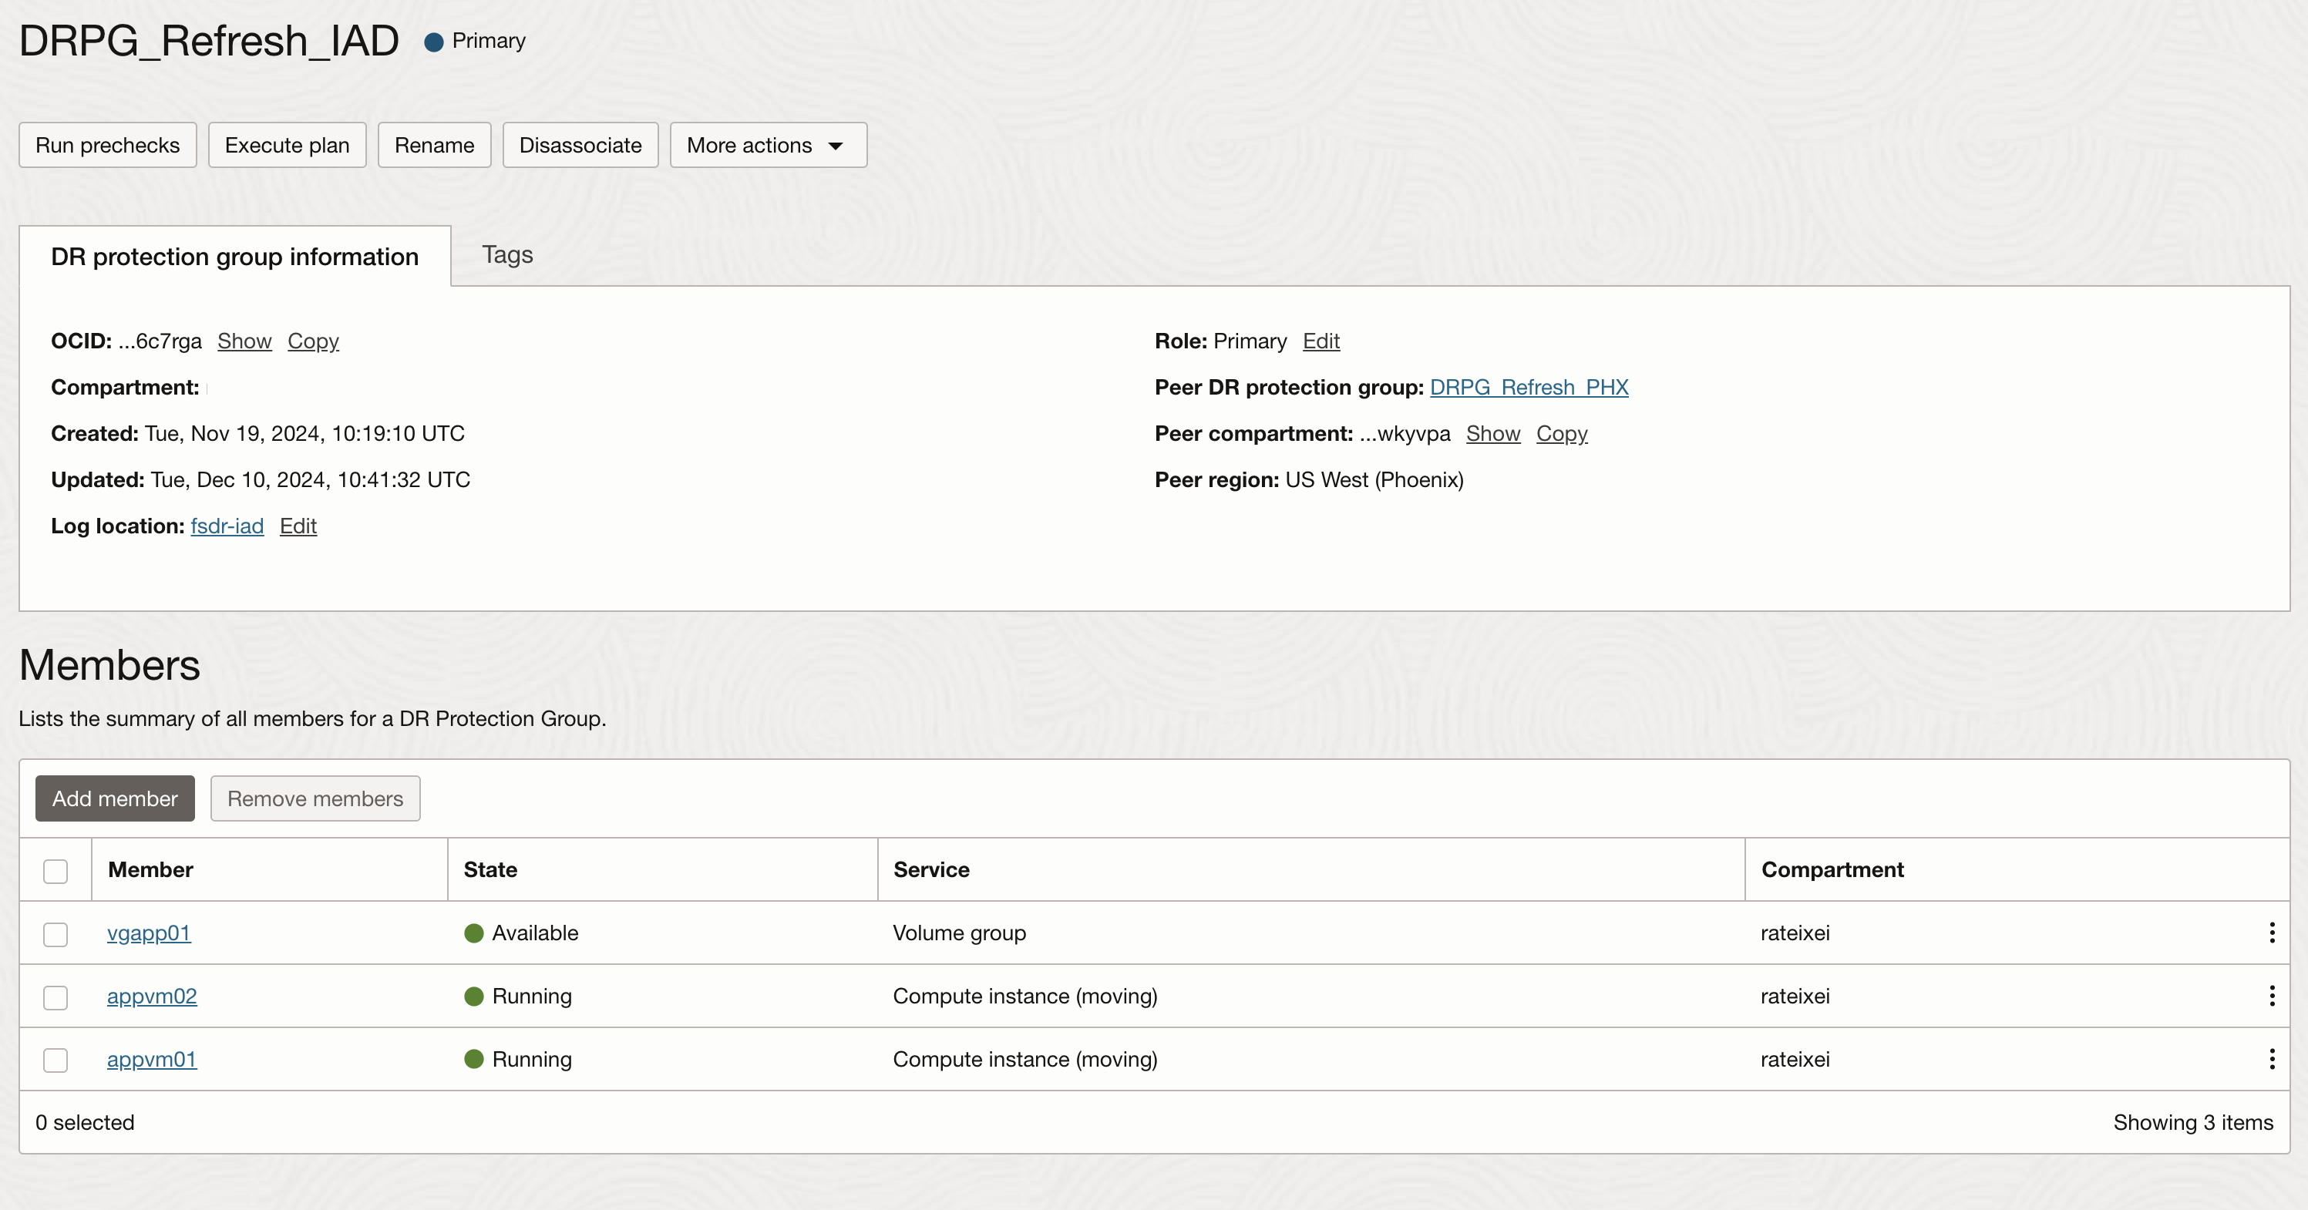Open peer group DRPG_Refresh_PHX link
The width and height of the screenshot is (2308, 1210).
[x=1529, y=387]
